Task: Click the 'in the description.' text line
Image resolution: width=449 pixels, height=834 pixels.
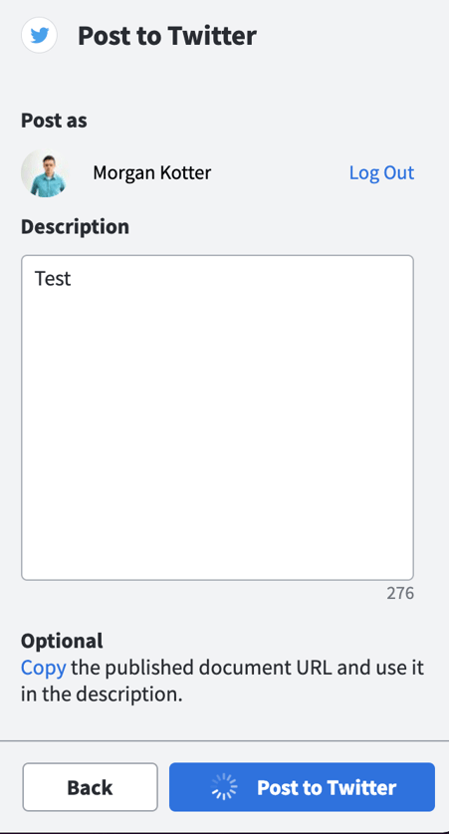Action: [x=102, y=695]
